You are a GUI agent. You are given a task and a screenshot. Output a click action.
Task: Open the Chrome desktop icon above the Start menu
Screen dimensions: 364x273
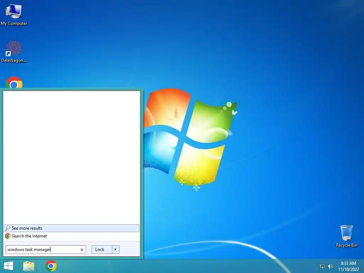(14, 82)
